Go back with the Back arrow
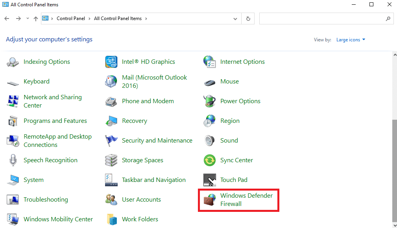 (7, 19)
